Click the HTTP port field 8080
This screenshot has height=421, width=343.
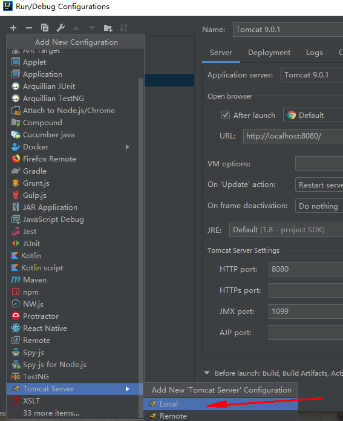305,269
